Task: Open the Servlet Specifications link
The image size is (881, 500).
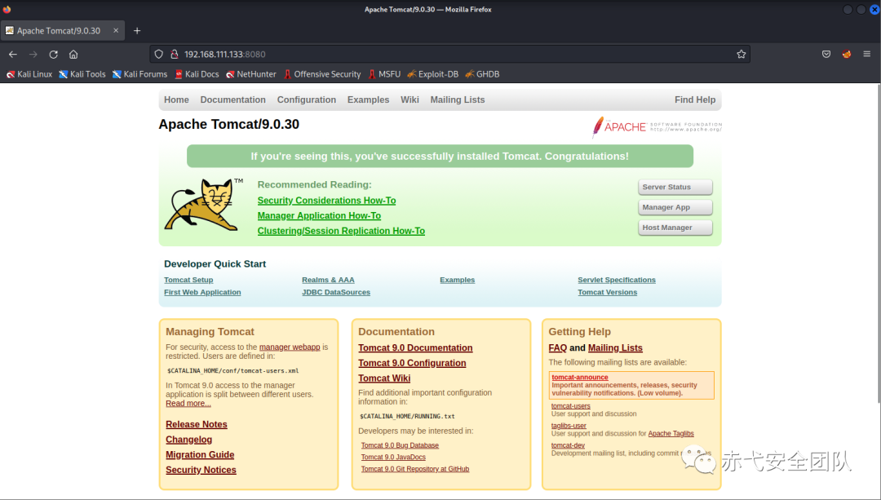Action: (x=617, y=280)
